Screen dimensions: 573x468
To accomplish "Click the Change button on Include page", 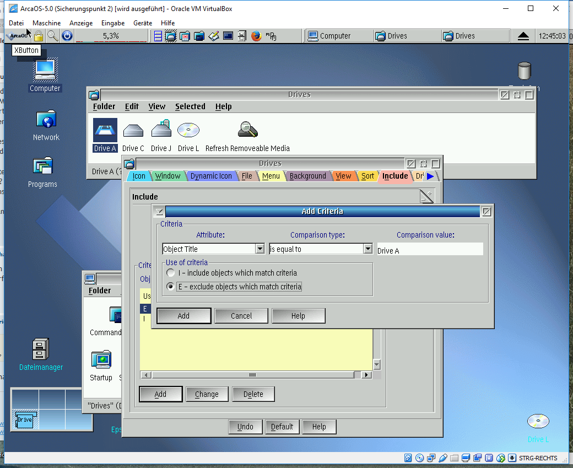I will click(207, 394).
